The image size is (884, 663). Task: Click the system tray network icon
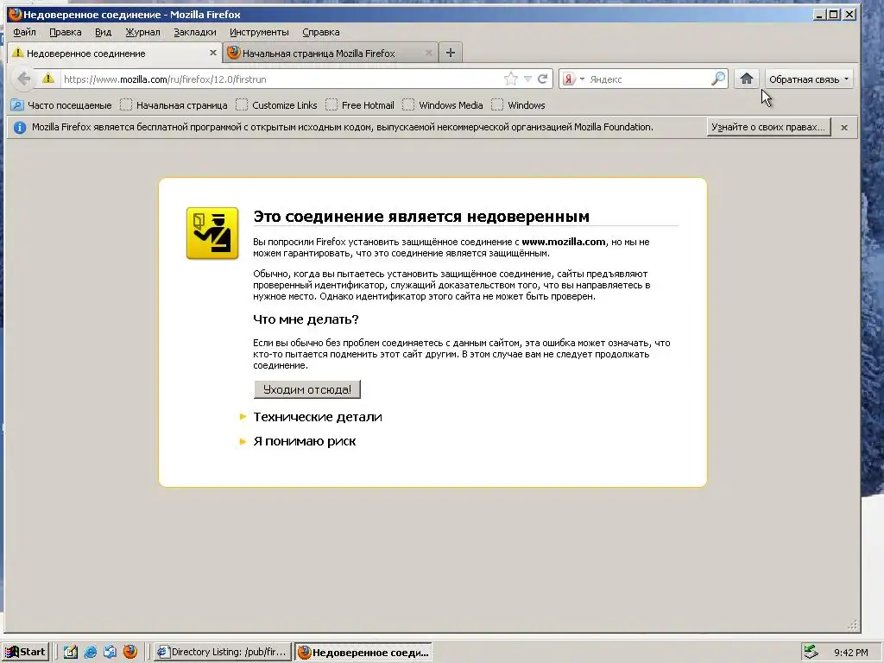811,652
